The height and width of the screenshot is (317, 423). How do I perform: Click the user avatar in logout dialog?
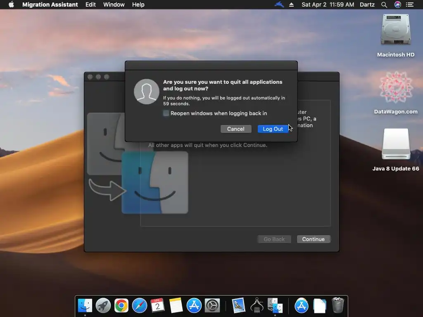tap(147, 92)
